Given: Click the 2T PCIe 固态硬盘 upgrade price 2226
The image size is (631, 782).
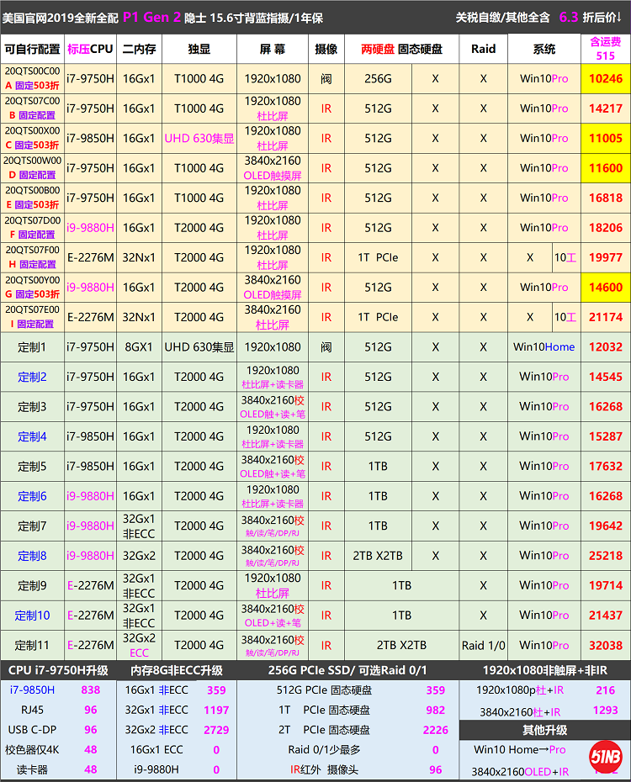Looking at the screenshot, I should (435, 731).
